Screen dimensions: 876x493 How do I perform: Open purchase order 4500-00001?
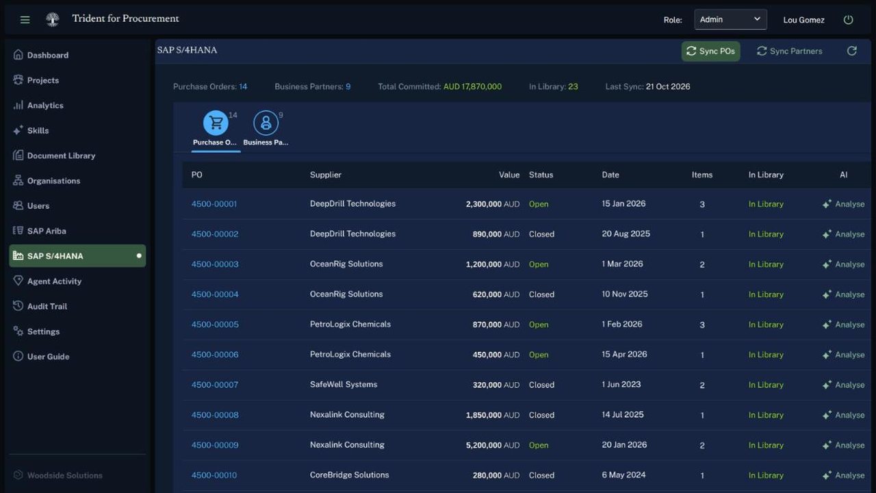214,204
